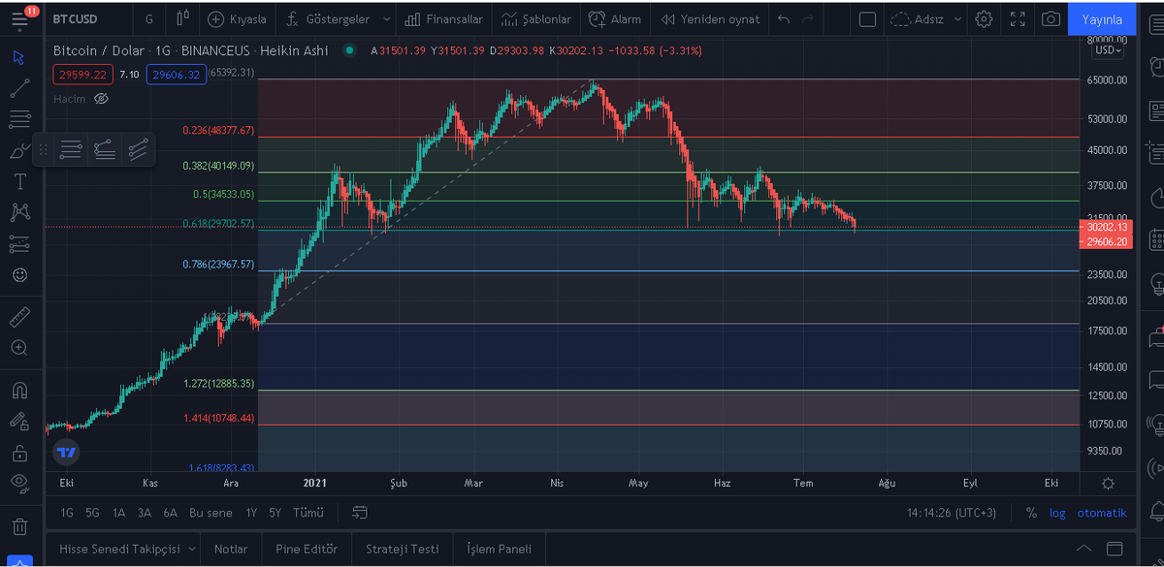Click the middle icon in floating toolbar

point(105,149)
